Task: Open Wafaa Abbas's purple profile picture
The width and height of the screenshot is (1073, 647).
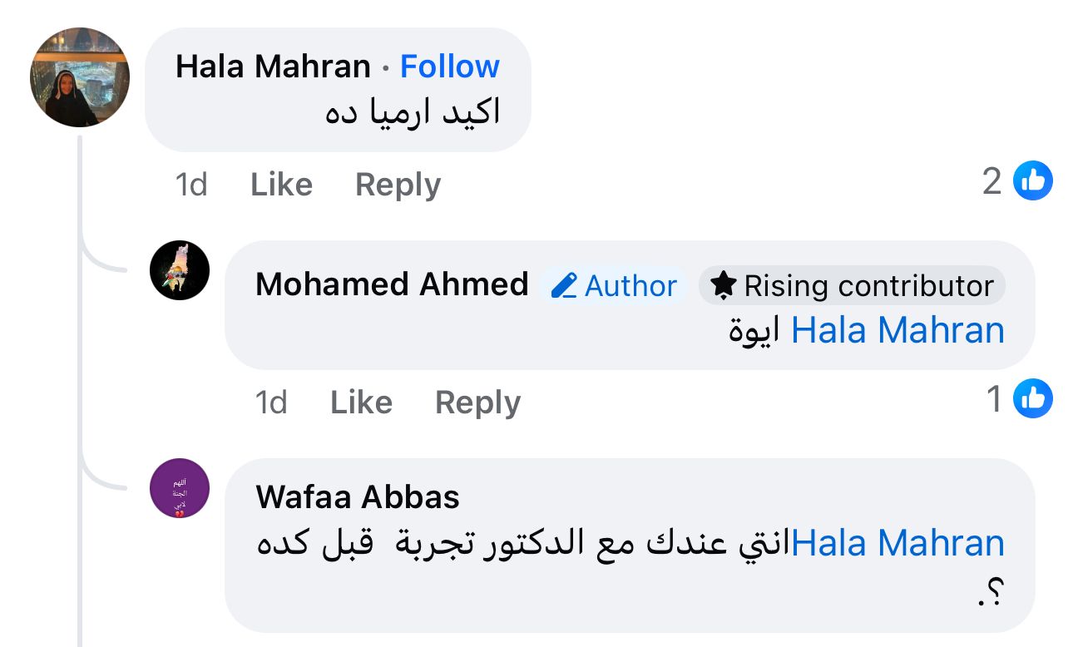Action: (180, 488)
